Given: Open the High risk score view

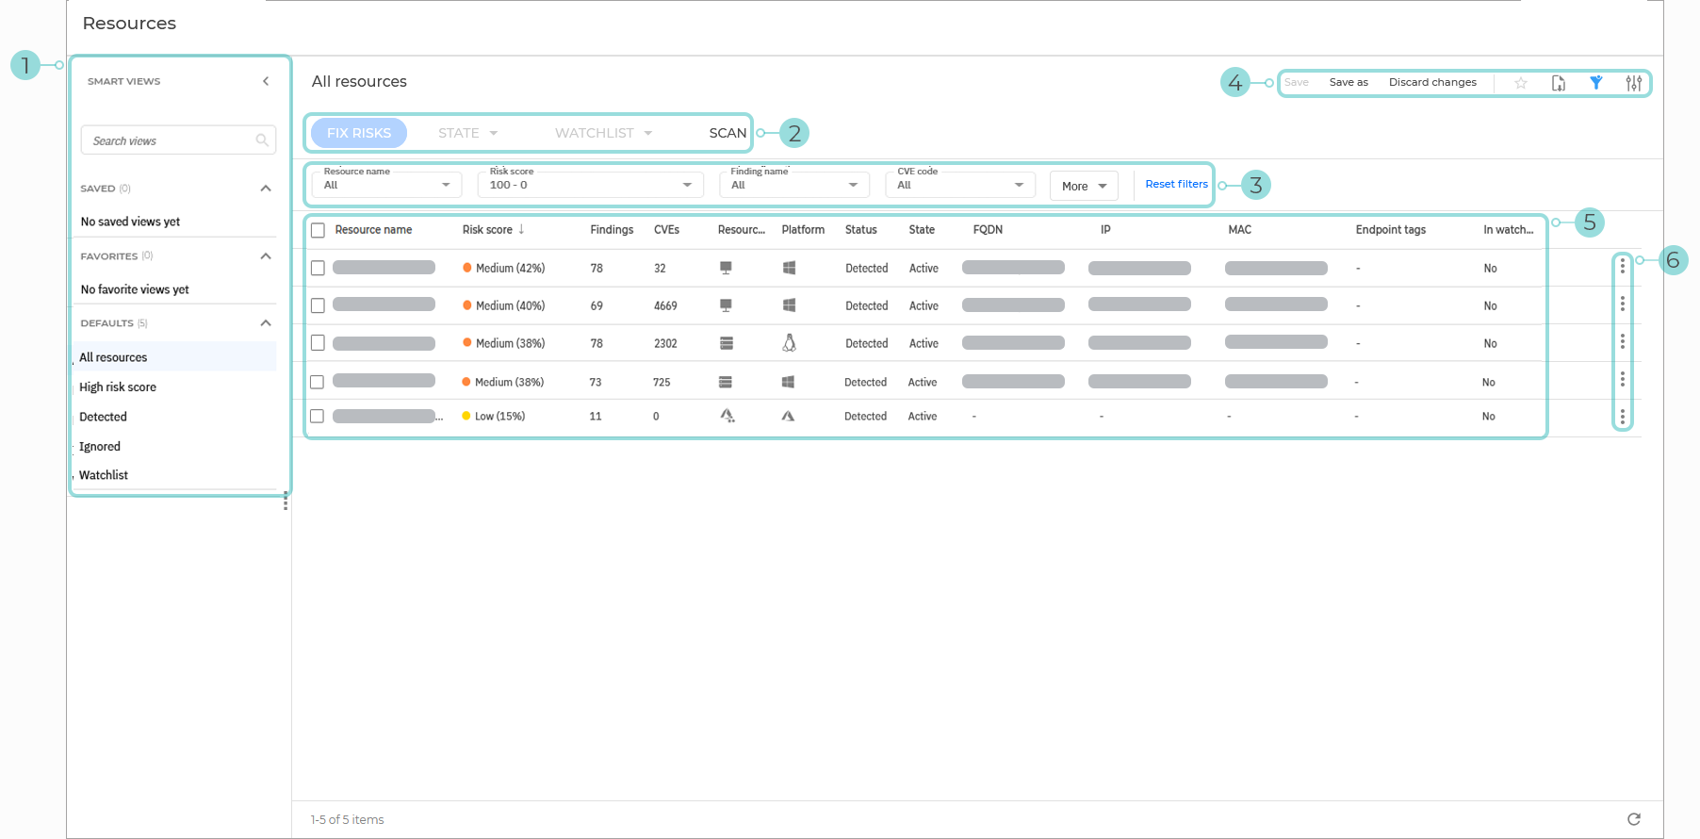Looking at the screenshot, I should [x=118, y=387].
